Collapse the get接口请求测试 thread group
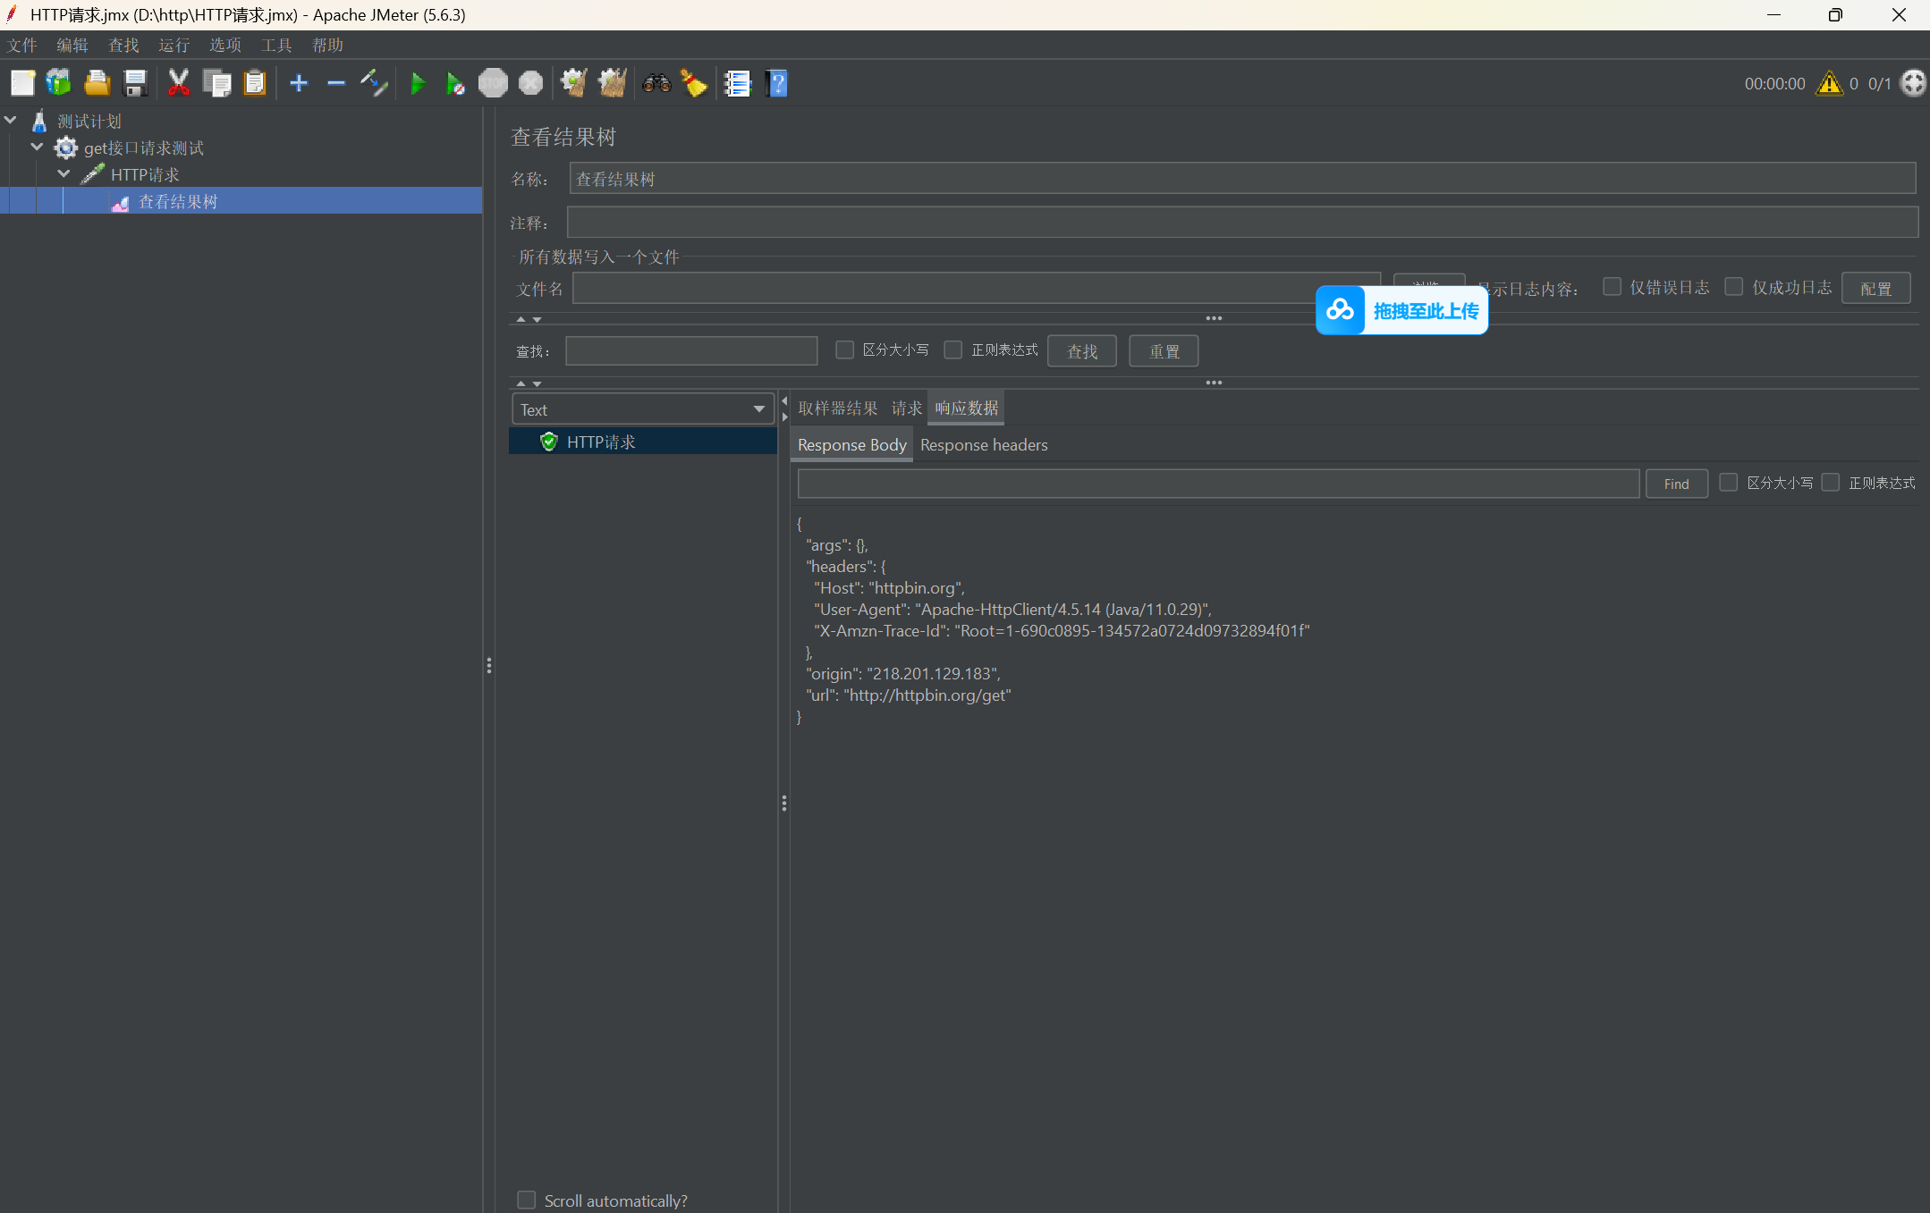The height and width of the screenshot is (1213, 1930). click(x=37, y=147)
